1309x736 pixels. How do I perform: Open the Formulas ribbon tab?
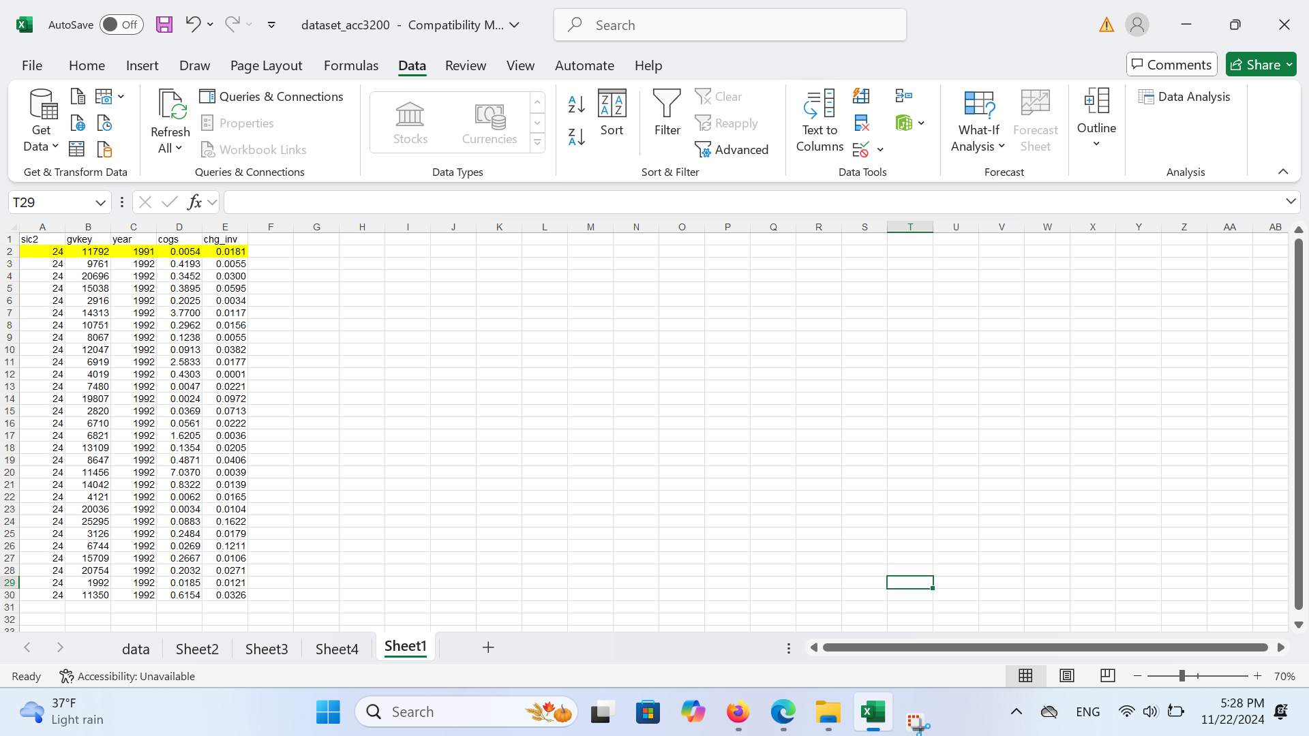(x=350, y=65)
